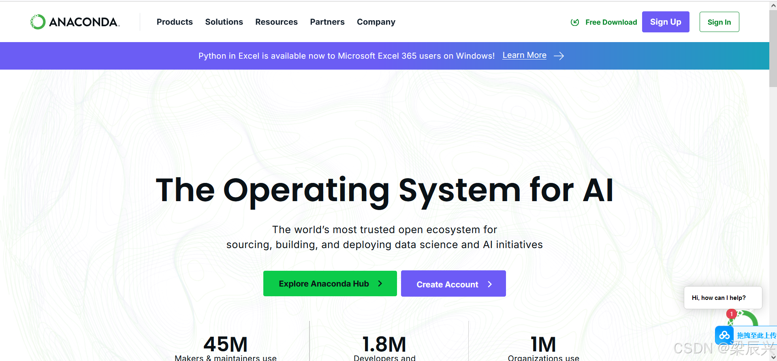
Task: Click the 1.8M statistic
Action: point(384,344)
